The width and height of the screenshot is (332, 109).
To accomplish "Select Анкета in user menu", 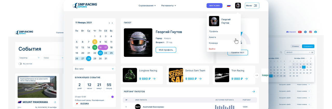I will pyautogui.click(x=224, y=37).
